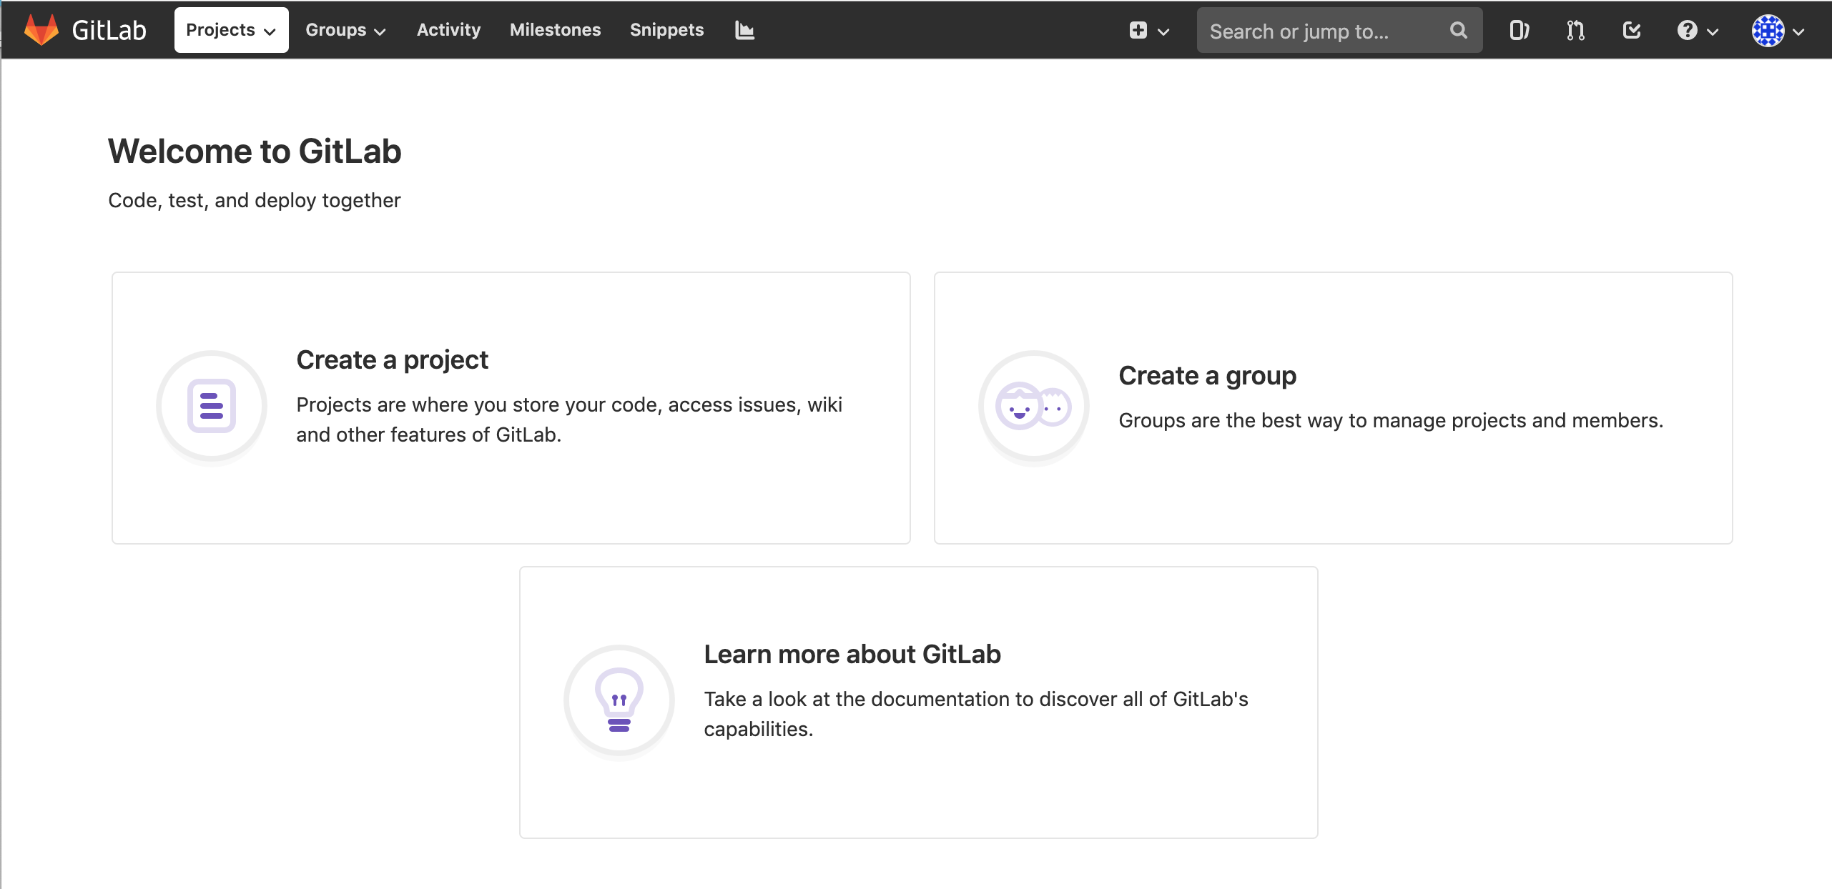Click the search magnifier icon
This screenshot has width=1832, height=889.
pos(1458,31)
